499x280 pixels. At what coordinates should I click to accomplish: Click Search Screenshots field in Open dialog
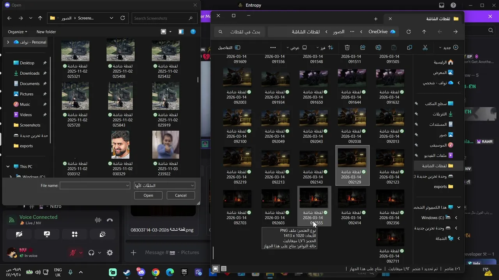pos(164,18)
